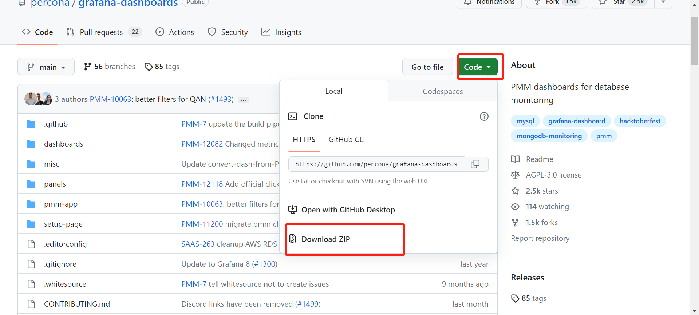The height and width of the screenshot is (315, 699).
Task: Open the Security tab
Action: click(x=228, y=32)
